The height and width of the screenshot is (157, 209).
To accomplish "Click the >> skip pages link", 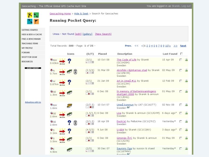I will (x=175, y=46).
